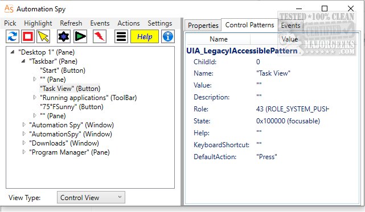Click the blue refresh arrows toolbar icon

(13, 36)
